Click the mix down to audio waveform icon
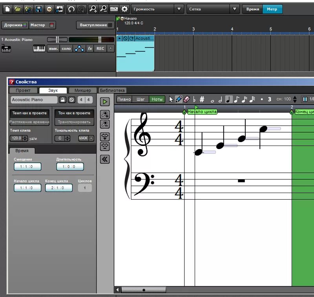314x297 pixels. coord(60,9)
